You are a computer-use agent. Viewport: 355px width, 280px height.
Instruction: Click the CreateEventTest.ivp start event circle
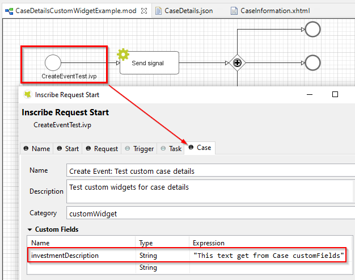coord(53,62)
